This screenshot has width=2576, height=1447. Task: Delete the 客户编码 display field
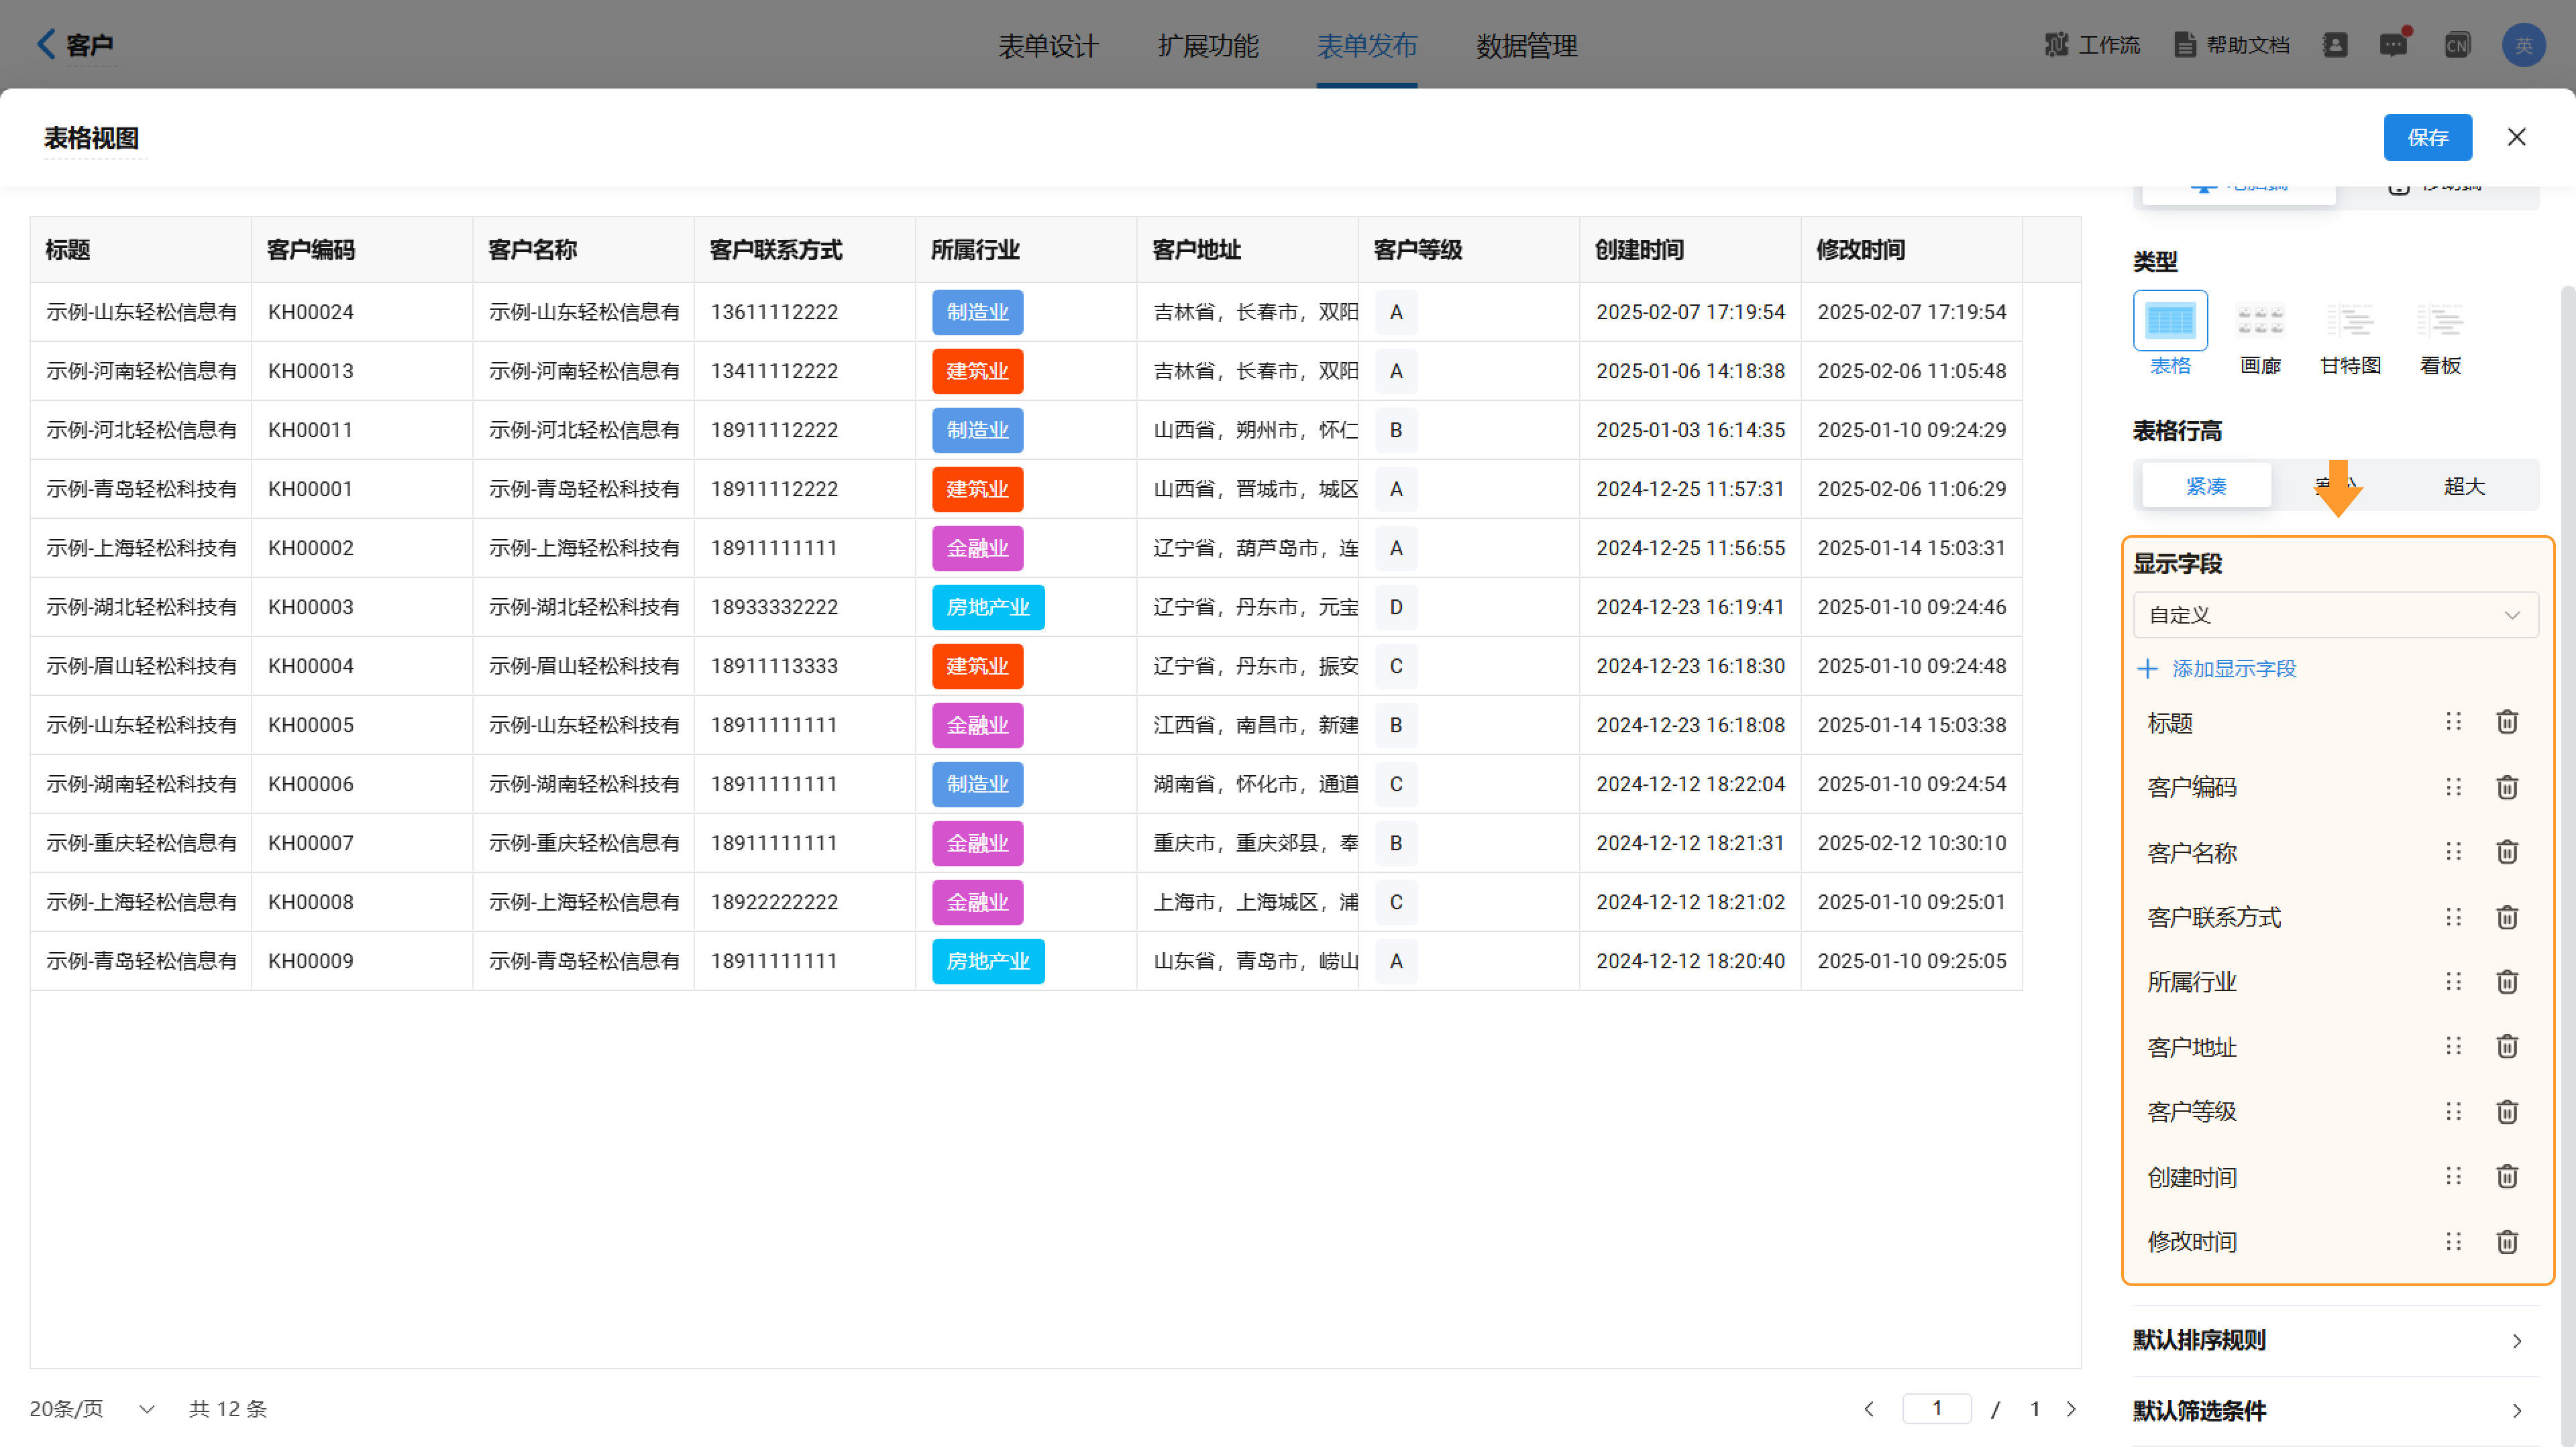tap(2507, 787)
